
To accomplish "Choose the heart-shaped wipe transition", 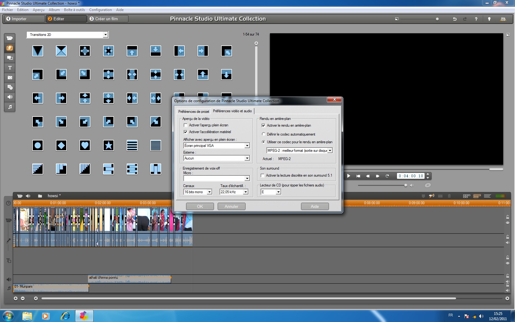I will (85, 145).
